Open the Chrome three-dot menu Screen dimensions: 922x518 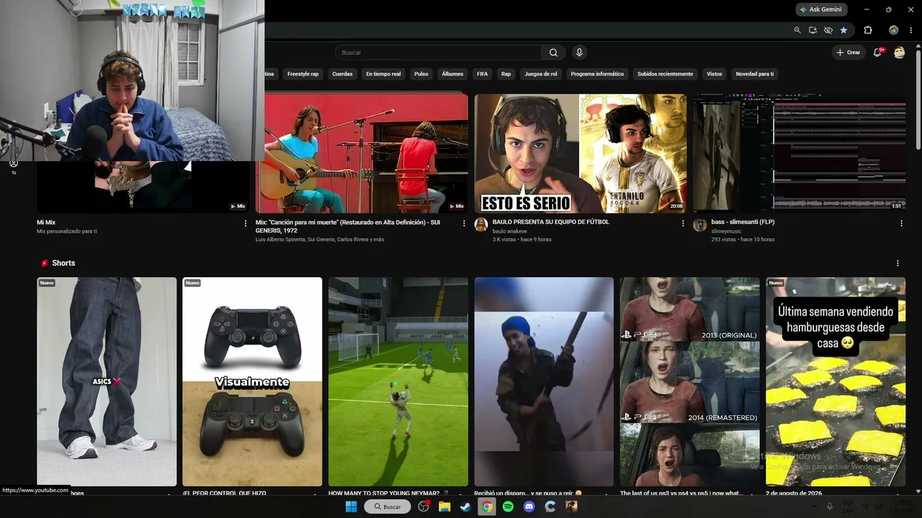click(911, 30)
